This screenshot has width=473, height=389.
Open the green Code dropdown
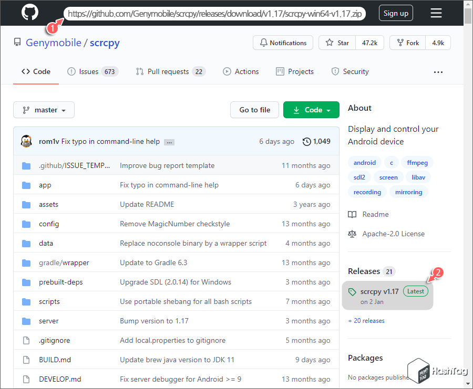[x=311, y=110]
